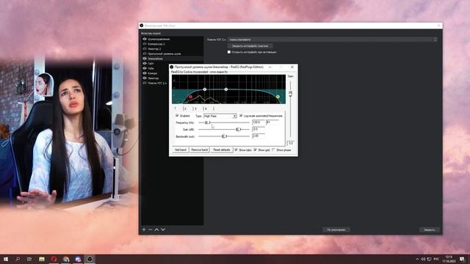Select the Лимитер 2 filter row

pos(173,49)
